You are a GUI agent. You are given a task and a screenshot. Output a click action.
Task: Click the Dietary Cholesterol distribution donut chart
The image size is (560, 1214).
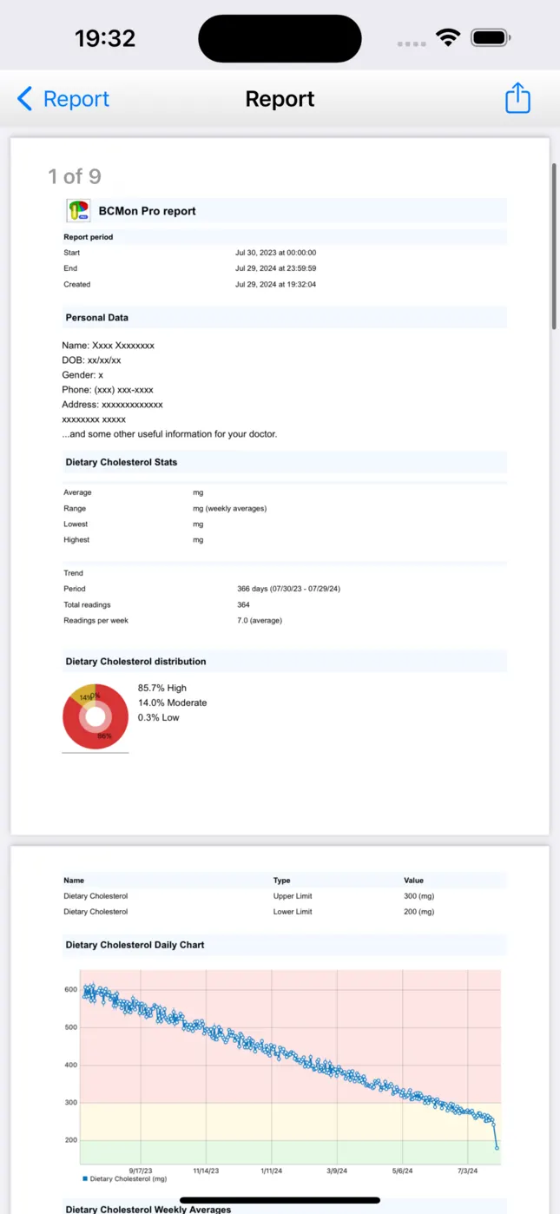tap(96, 717)
